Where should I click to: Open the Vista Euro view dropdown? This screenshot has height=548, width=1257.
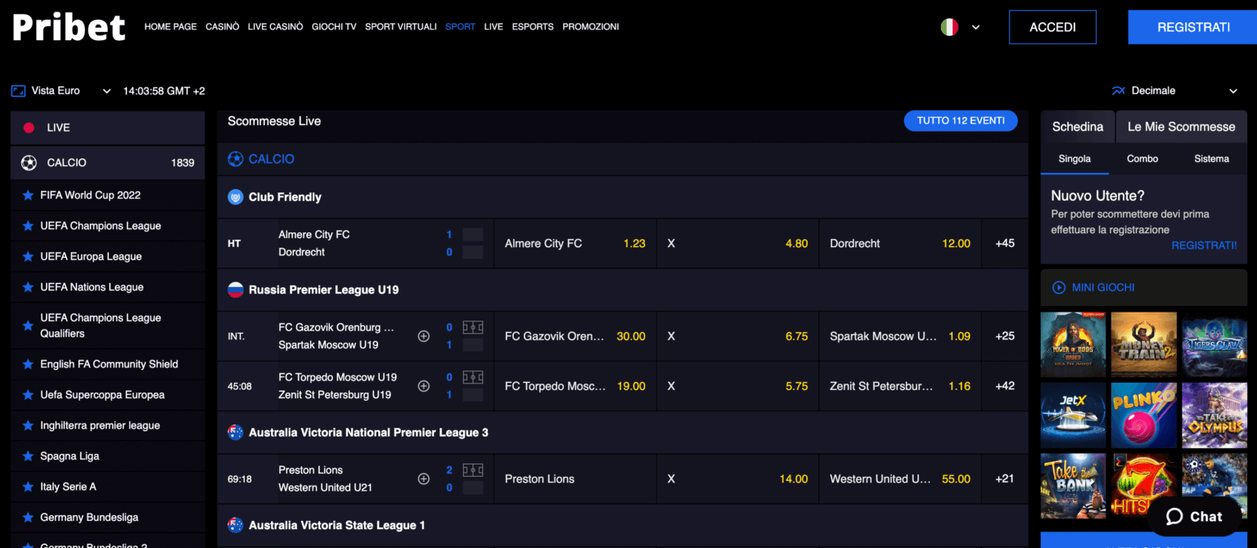click(x=62, y=91)
